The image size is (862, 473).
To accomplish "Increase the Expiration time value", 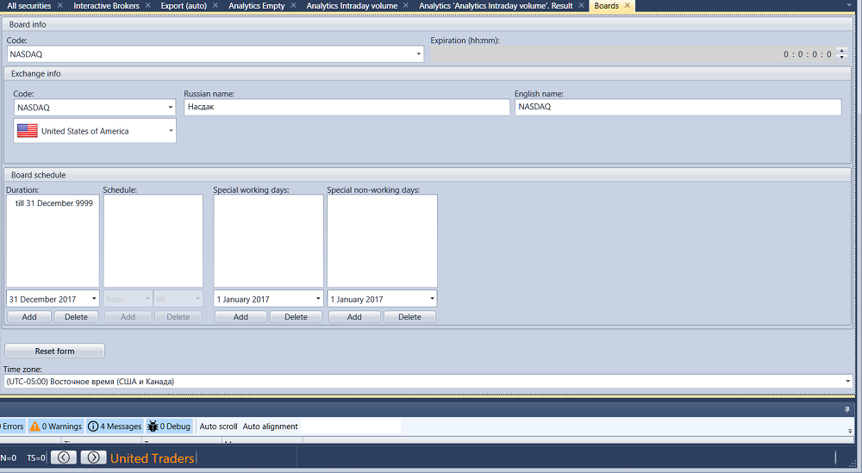I will click(841, 51).
